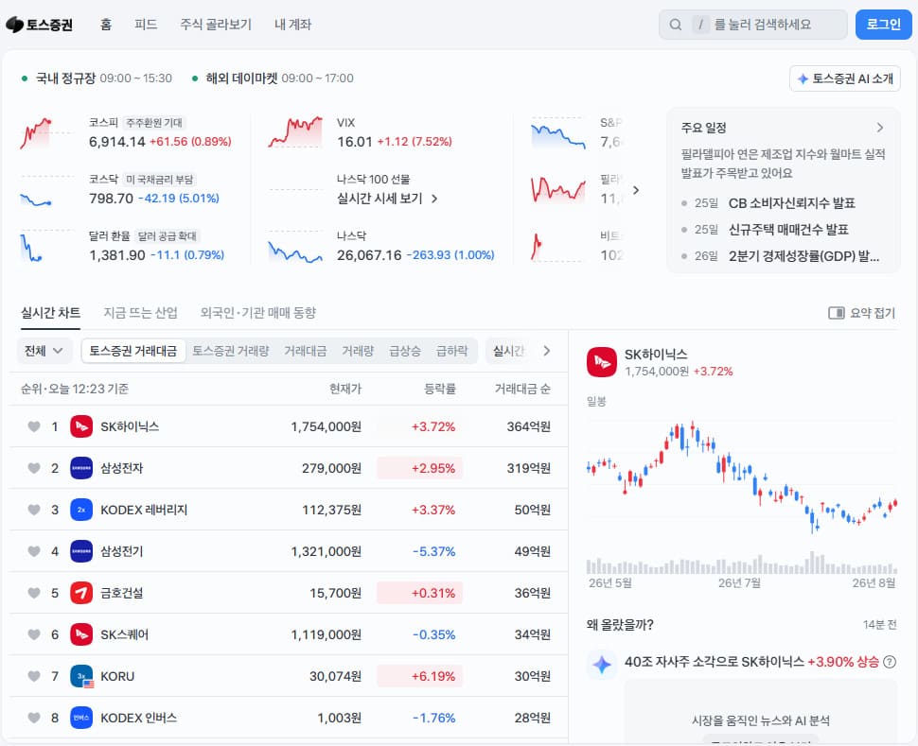
Task: Switch to 지금 뜨는 산업 tab
Action: tap(140, 313)
